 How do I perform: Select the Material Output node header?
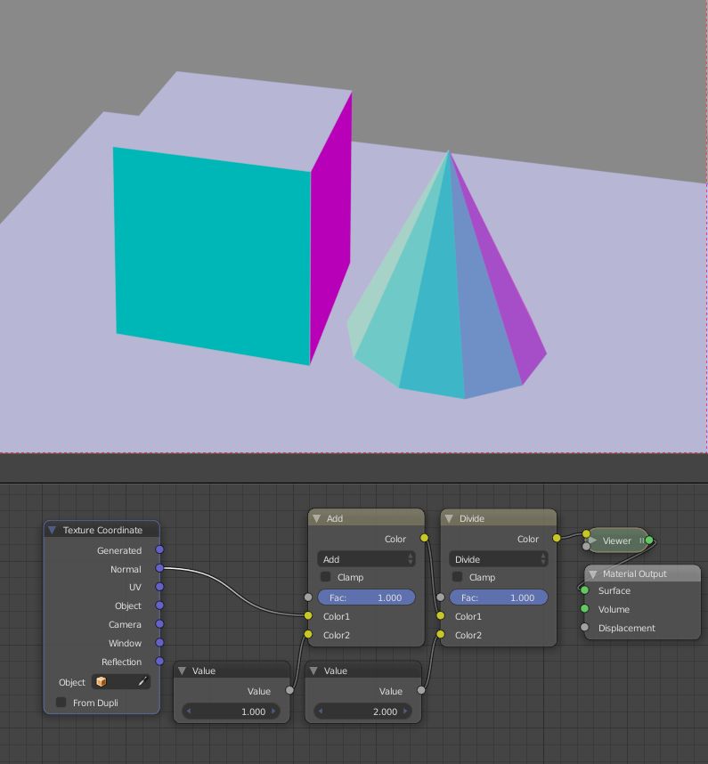tap(642, 574)
